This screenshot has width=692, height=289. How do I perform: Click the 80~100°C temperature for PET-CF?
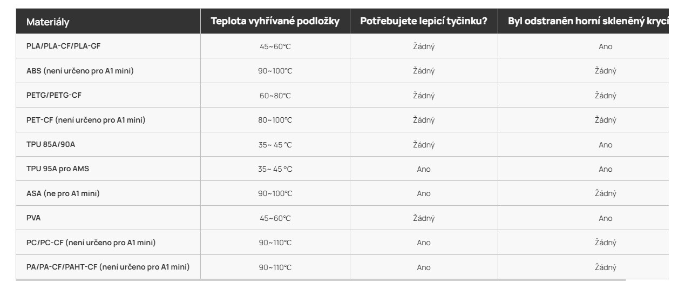coord(275,120)
